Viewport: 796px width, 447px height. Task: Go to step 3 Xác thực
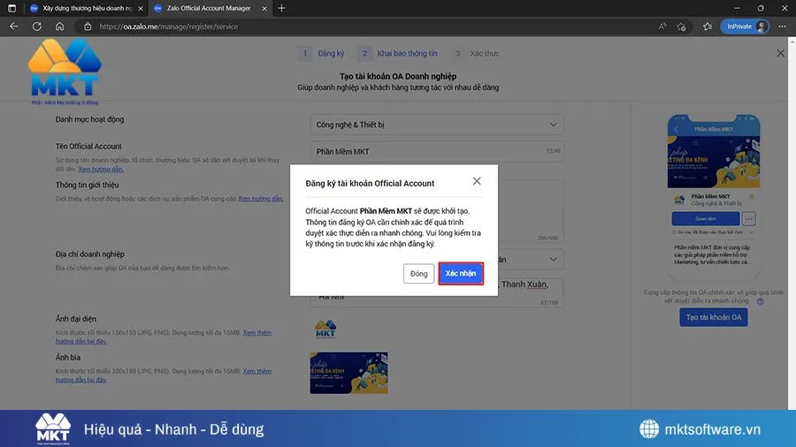(x=475, y=53)
